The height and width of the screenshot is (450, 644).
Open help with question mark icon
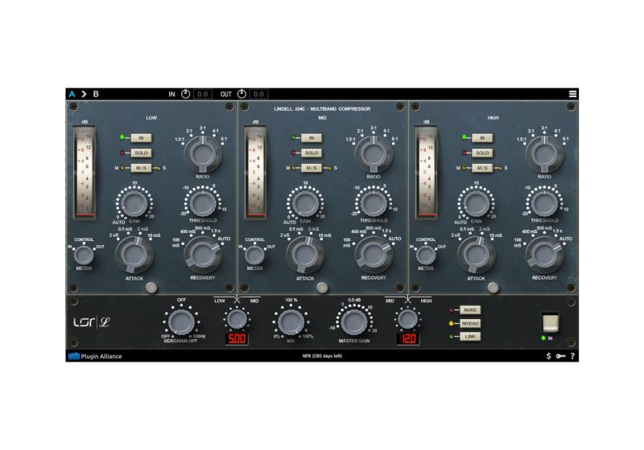click(x=572, y=356)
